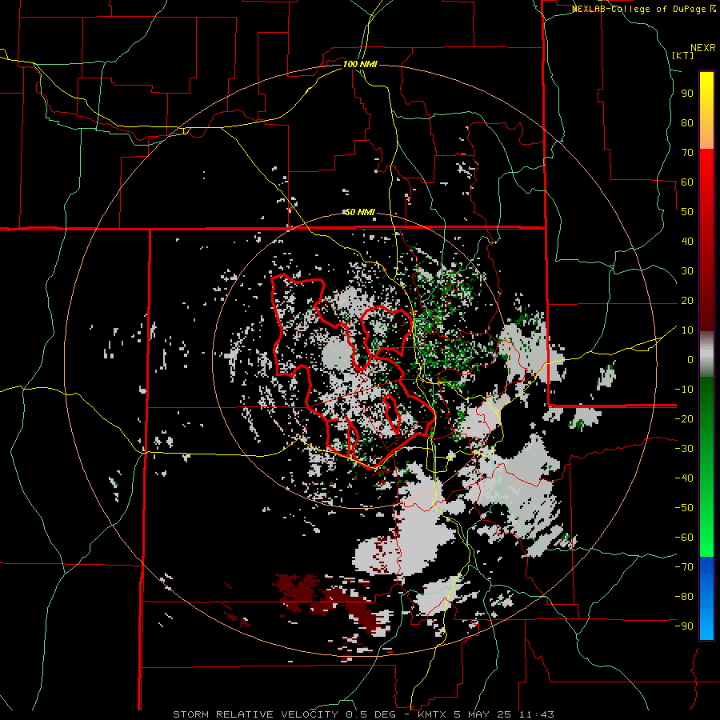720x720 pixels.
Task: Click the positive 60 scale value
Action: 687,182
